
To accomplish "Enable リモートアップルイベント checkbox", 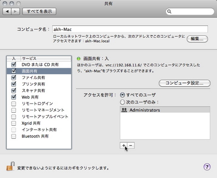I will pos(14,117).
